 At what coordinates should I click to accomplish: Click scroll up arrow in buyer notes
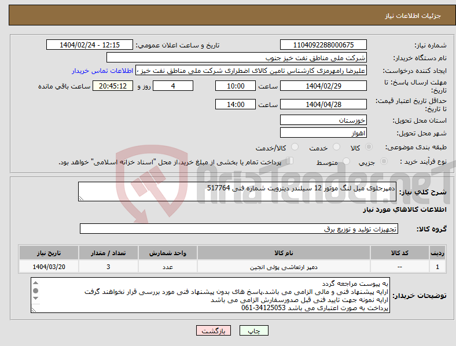[x=35, y=282]
